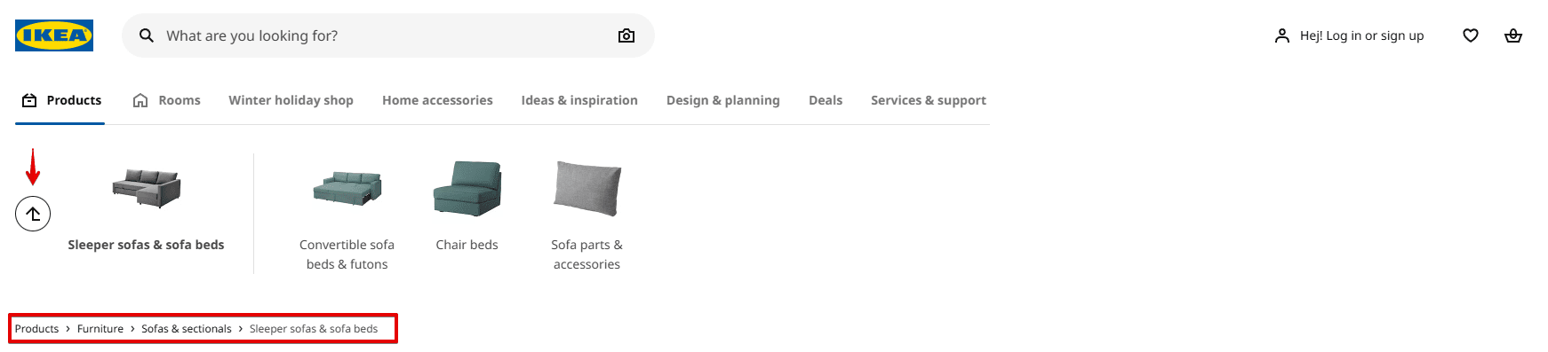Click the search magnifier icon

tap(147, 35)
